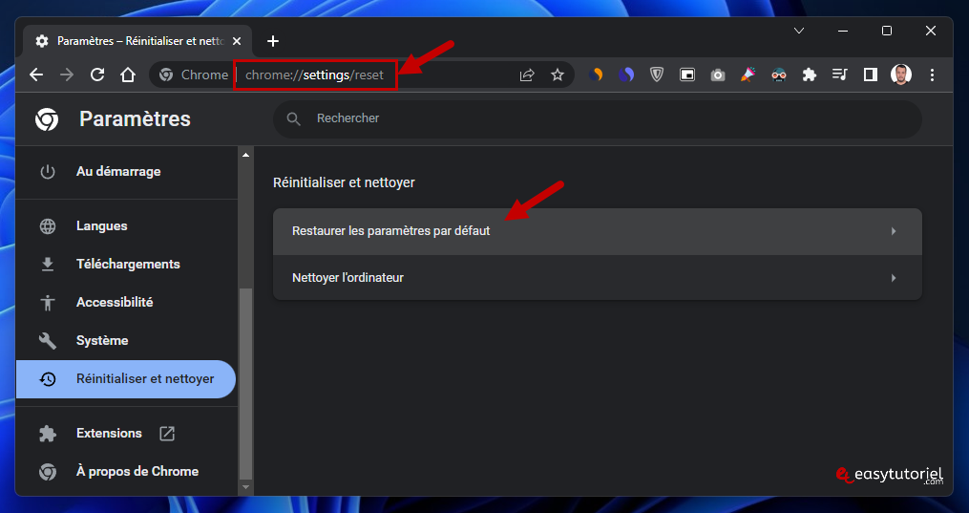Click sidebar scrollbar down arrow
The image size is (969, 513).
[245, 487]
